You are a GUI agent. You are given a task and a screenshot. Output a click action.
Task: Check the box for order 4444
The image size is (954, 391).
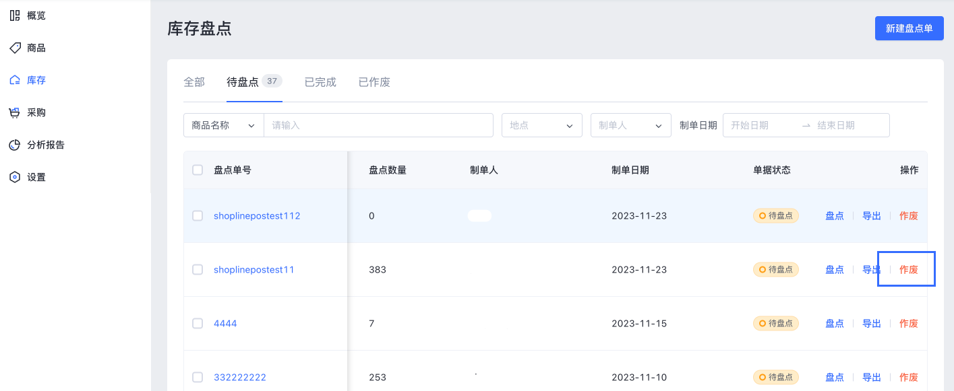[x=198, y=324]
